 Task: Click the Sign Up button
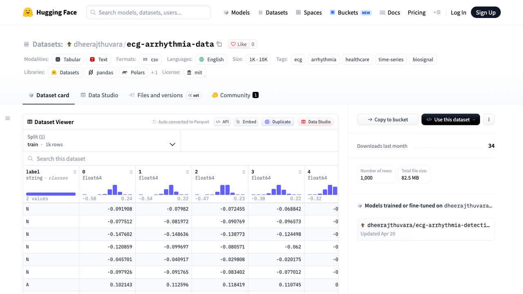(485, 12)
